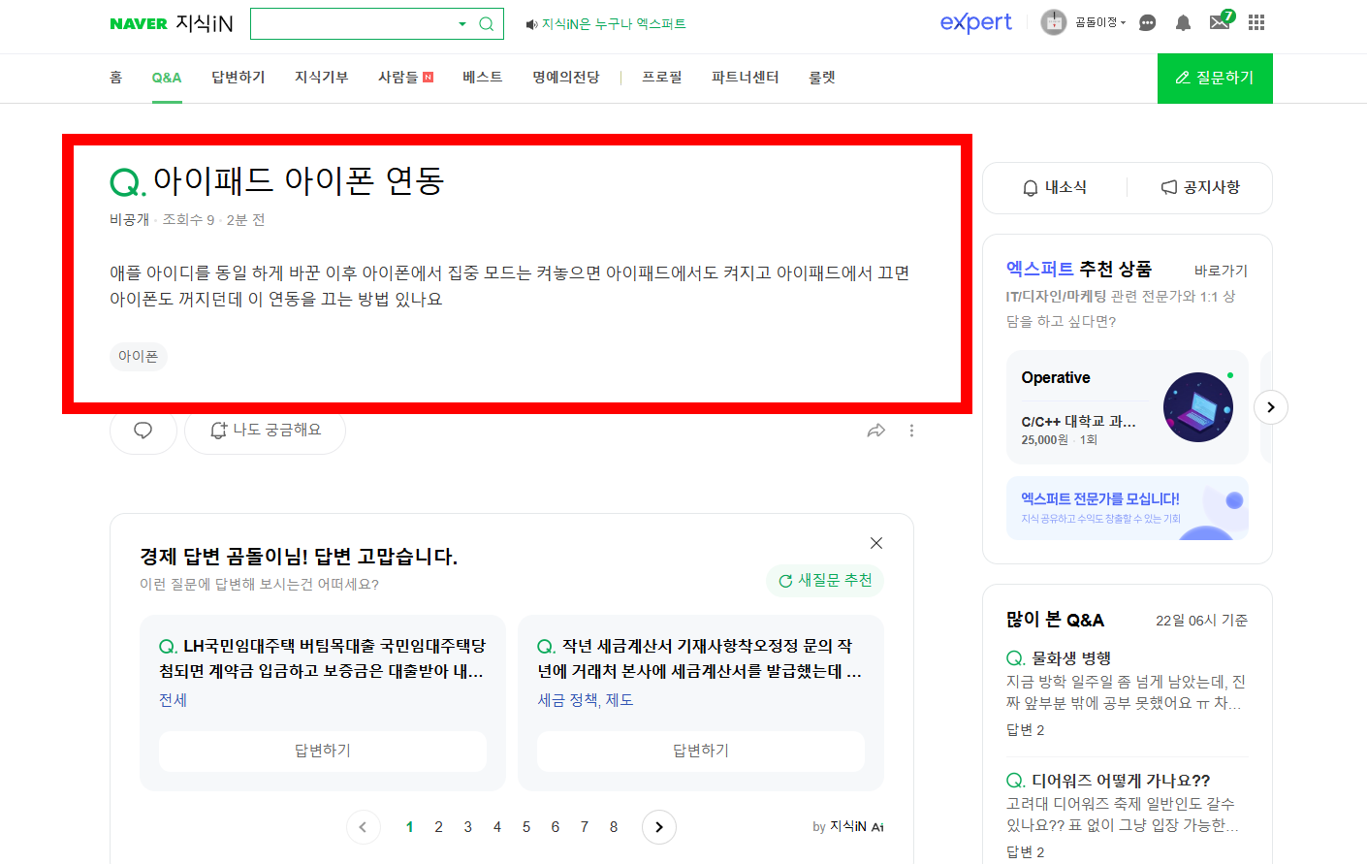This screenshot has height=864, width=1367.
Task: Go to pagination page 3
Action: click(x=467, y=827)
